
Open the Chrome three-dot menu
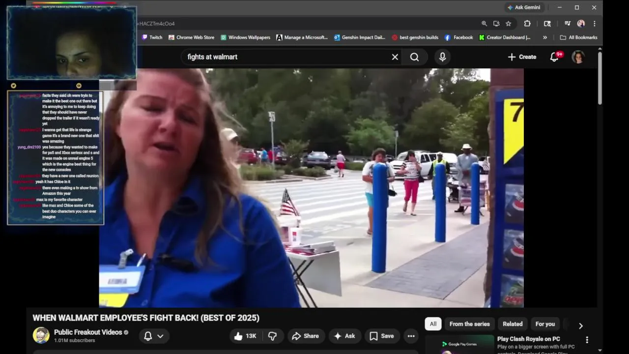tap(594, 24)
